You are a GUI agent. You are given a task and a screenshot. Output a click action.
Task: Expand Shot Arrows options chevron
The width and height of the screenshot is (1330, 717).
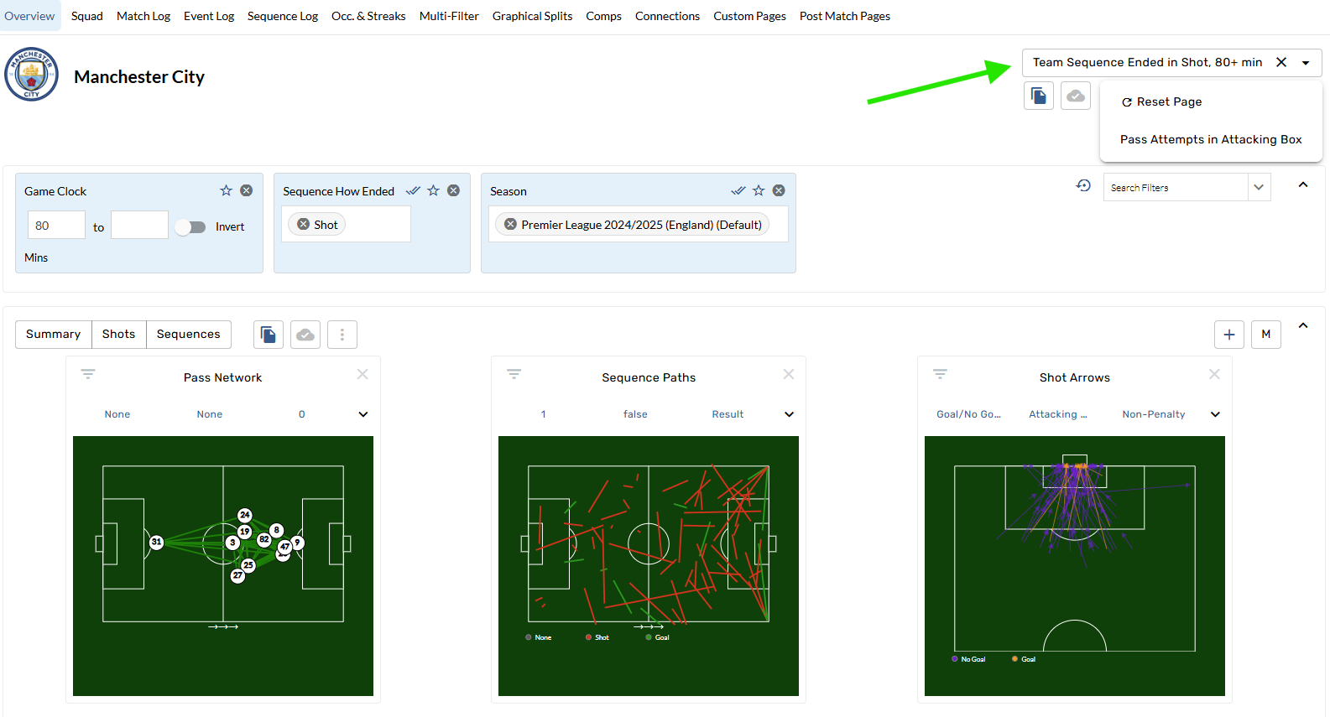pyautogui.click(x=1215, y=414)
